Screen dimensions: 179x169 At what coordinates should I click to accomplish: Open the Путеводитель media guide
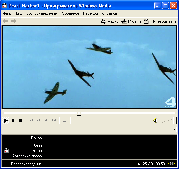(x=160, y=21)
